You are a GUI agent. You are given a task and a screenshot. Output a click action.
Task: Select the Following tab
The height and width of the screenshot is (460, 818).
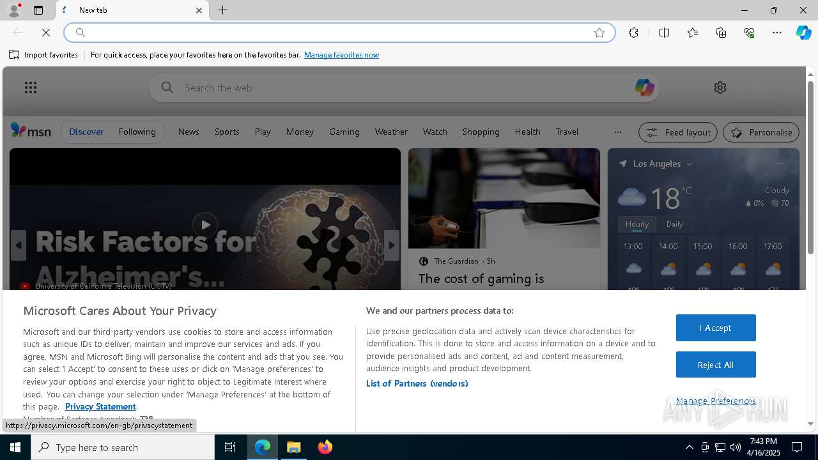click(x=137, y=132)
